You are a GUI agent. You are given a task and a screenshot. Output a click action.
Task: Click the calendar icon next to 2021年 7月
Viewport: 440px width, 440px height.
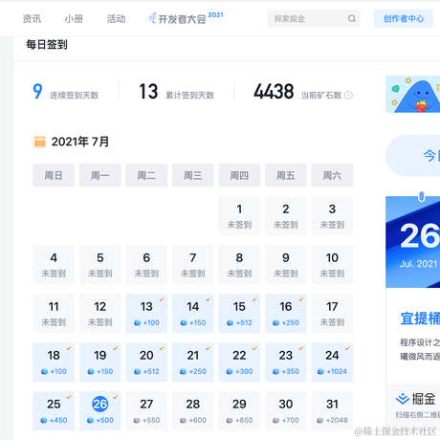tap(40, 142)
